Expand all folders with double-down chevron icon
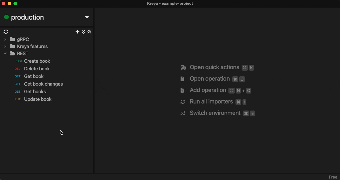Viewport: 340px width, 180px height. tap(83, 32)
